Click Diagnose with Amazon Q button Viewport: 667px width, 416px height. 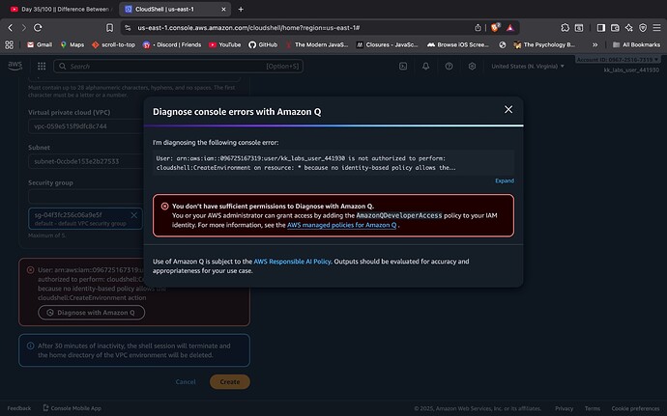(x=92, y=313)
